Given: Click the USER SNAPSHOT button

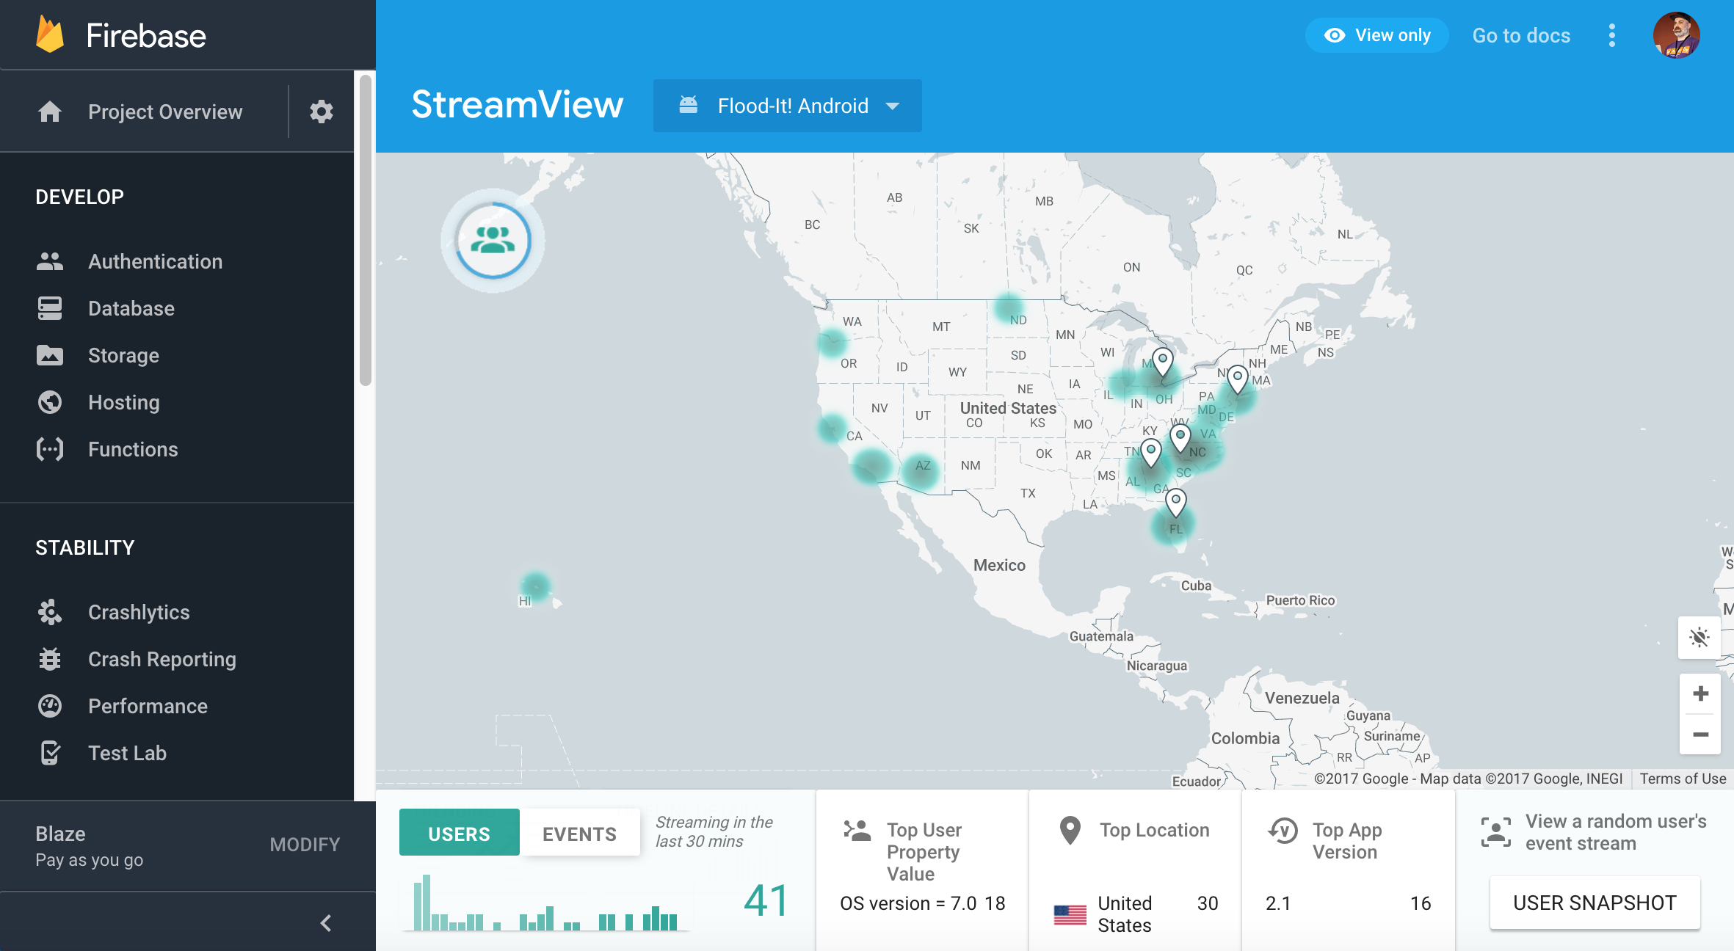Looking at the screenshot, I should click(x=1595, y=903).
